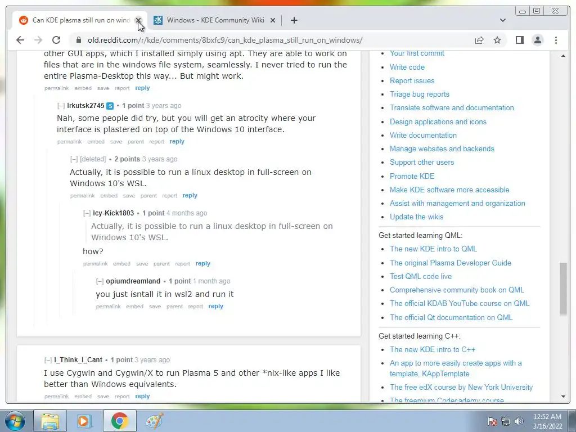This screenshot has height=432, width=576.
Task: Save opiumdreamland's comment
Action: (155, 307)
